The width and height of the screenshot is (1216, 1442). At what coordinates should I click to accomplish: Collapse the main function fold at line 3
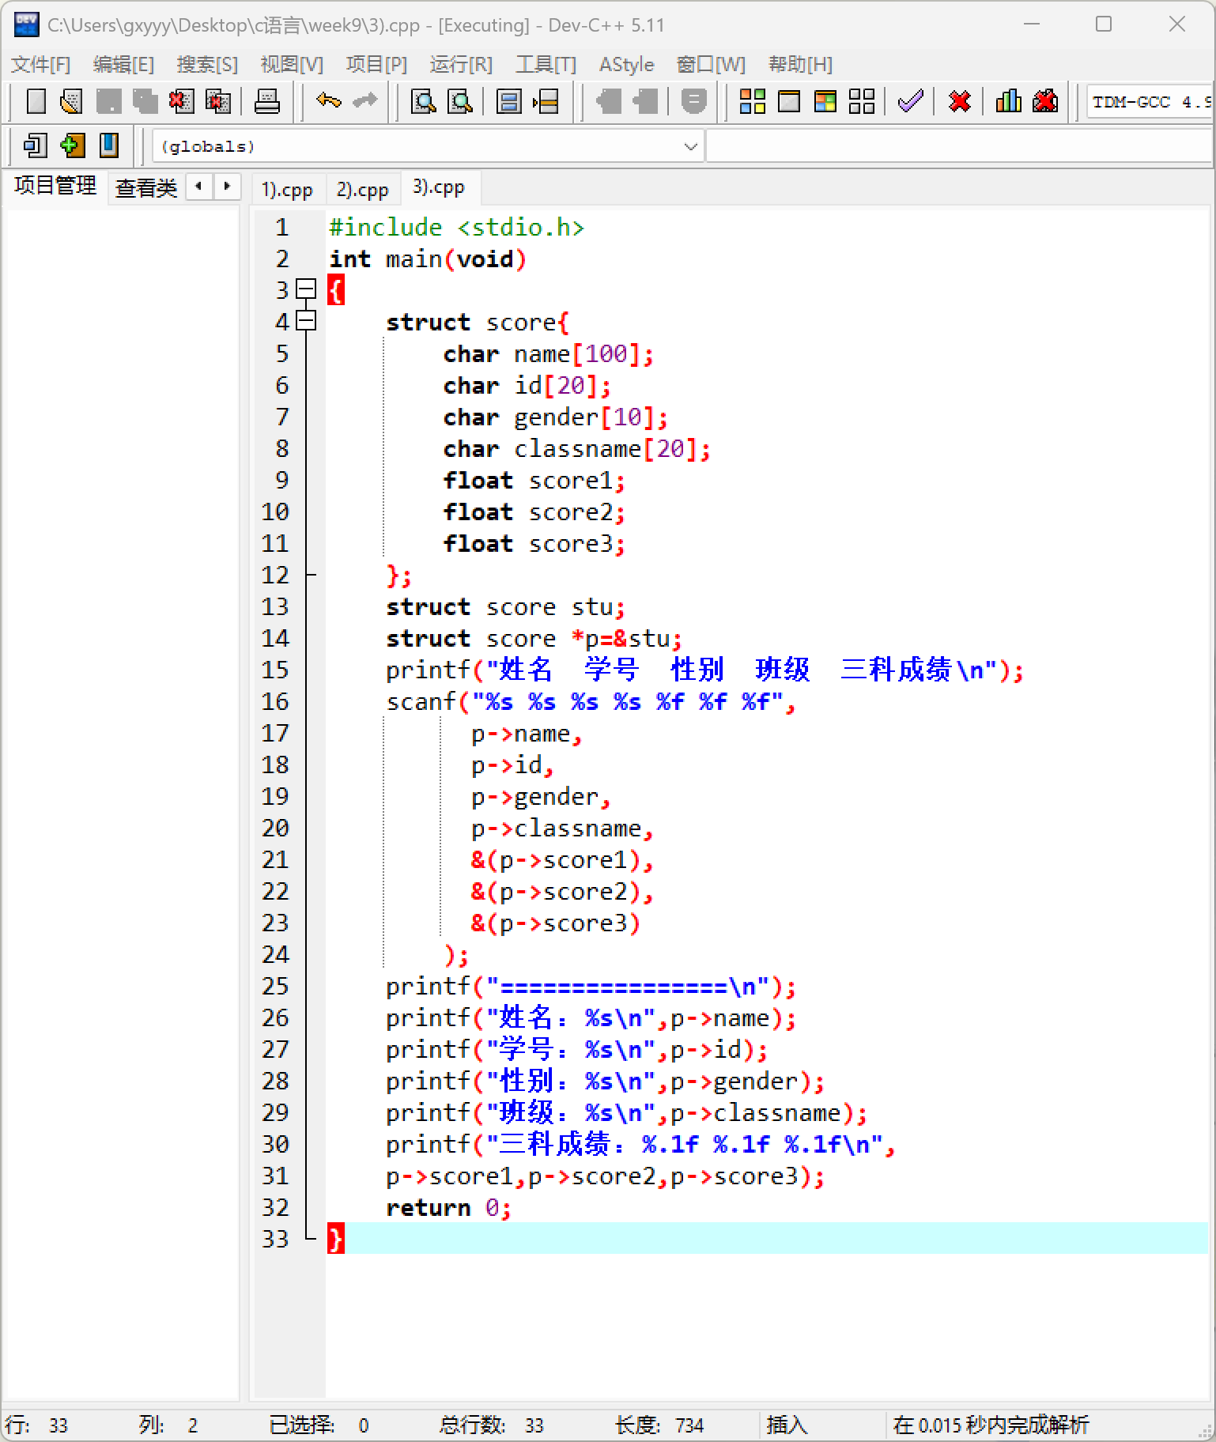pos(306,289)
